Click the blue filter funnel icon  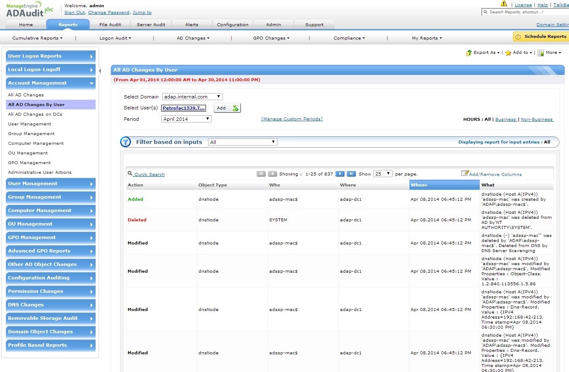[126, 142]
